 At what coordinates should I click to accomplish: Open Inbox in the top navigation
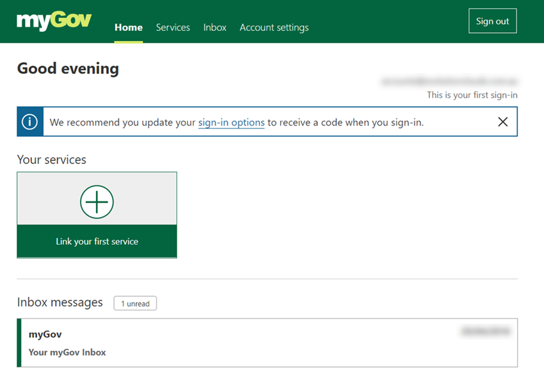(215, 28)
